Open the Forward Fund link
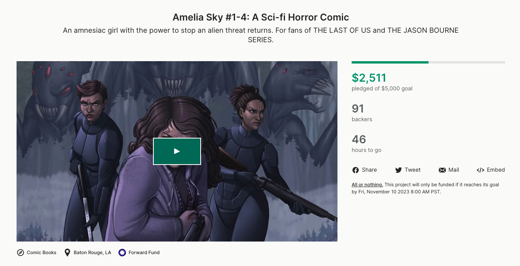Image resolution: width=520 pixels, height=266 pixels. [x=144, y=253]
